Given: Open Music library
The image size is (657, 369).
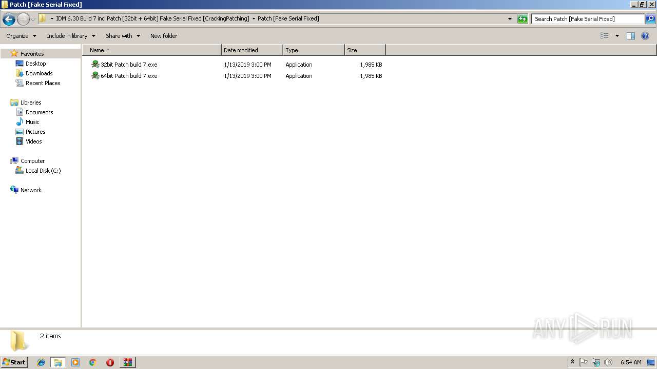Looking at the screenshot, I should pos(32,122).
